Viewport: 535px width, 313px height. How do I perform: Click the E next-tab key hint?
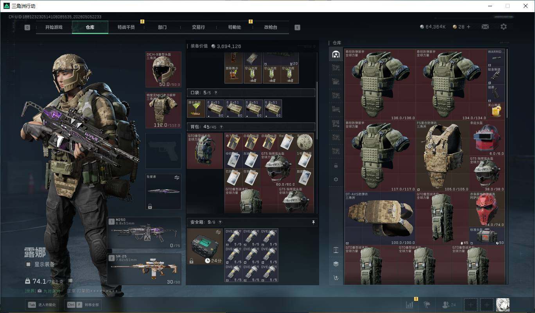(x=297, y=27)
